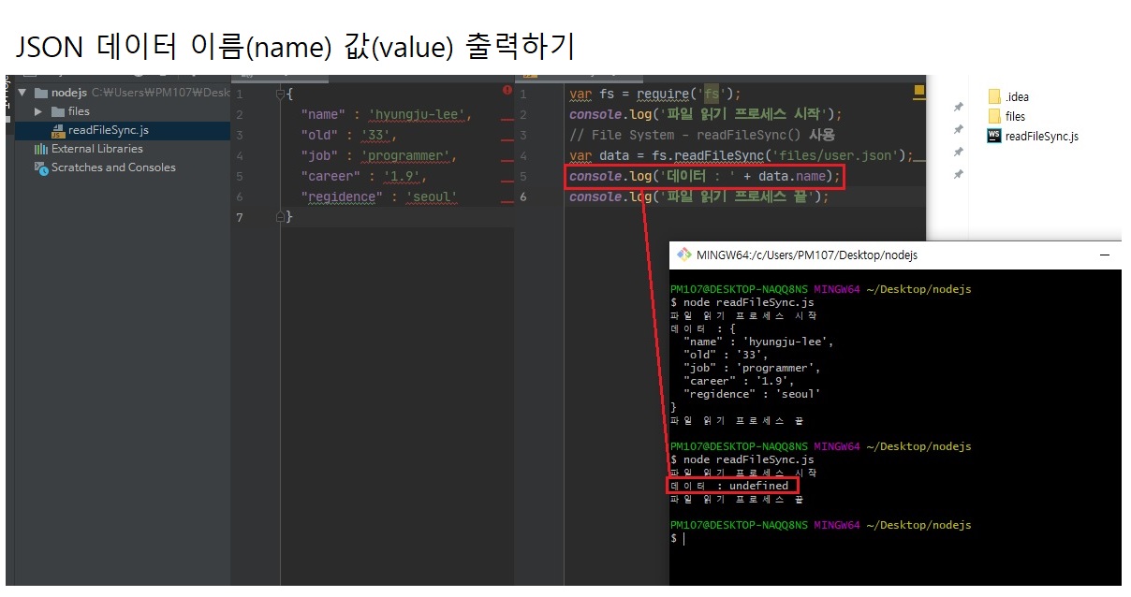Click the files folder icon in project tree
1131x597 pixels.
coord(57,111)
